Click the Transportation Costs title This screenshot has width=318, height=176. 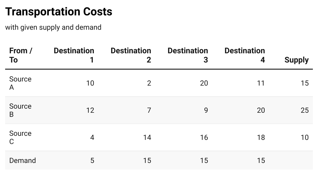coord(59,12)
